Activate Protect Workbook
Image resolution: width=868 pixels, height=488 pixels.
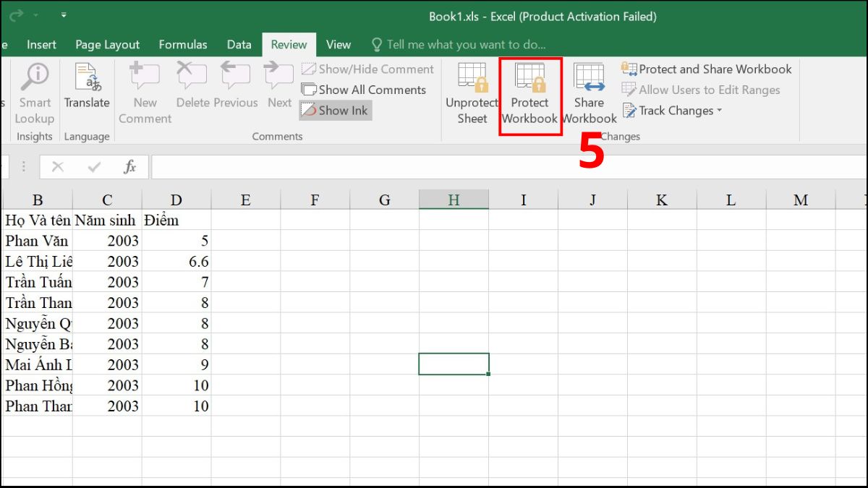(x=530, y=92)
